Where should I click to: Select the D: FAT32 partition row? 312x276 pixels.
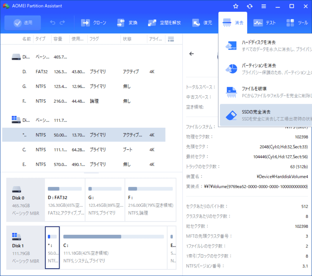[x=84, y=72]
